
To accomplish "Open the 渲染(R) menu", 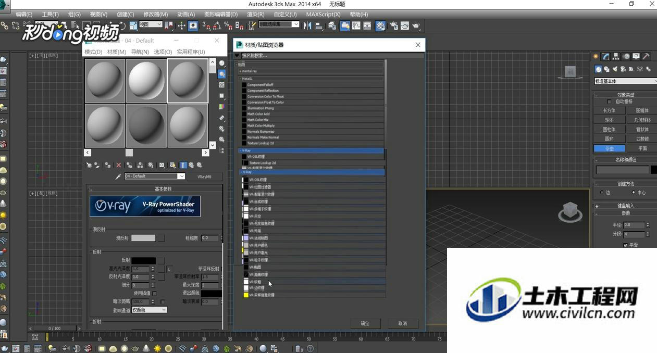I will click(255, 15).
